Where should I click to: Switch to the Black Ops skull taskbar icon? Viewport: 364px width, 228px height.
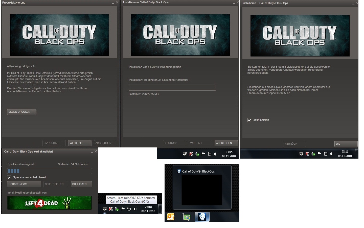tap(202, 217)
